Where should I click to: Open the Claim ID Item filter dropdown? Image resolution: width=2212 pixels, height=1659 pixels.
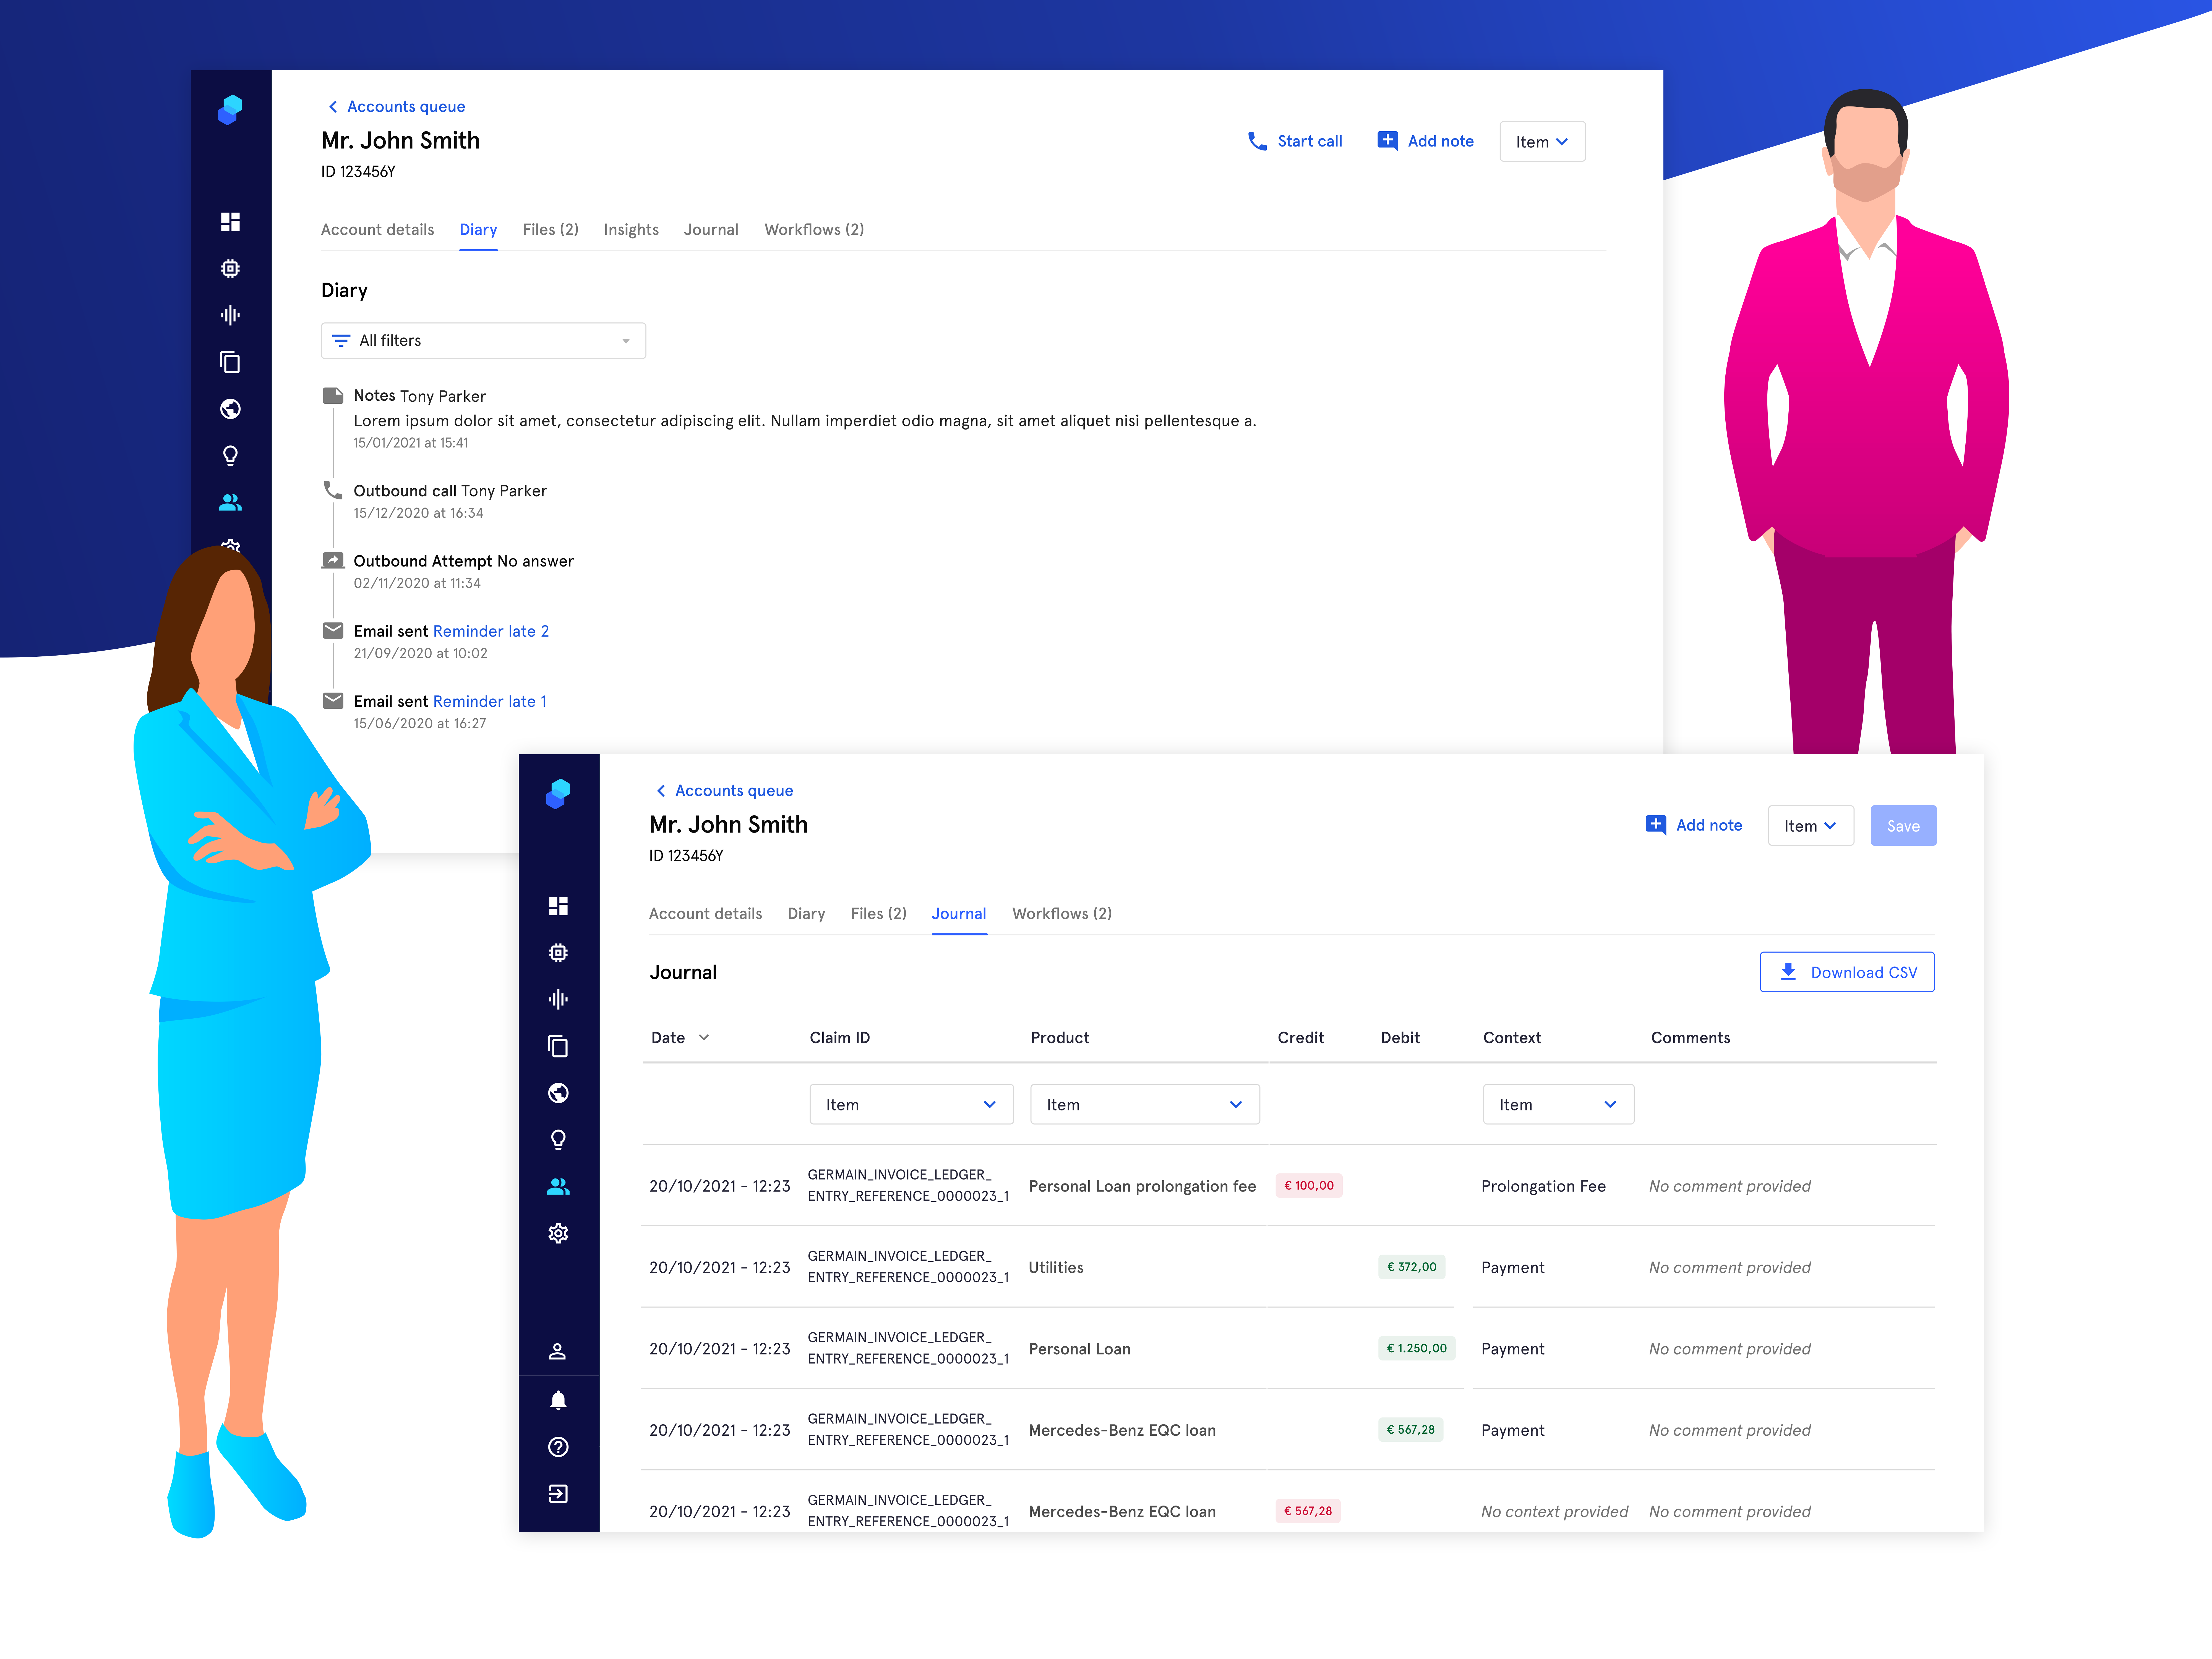911,1104
